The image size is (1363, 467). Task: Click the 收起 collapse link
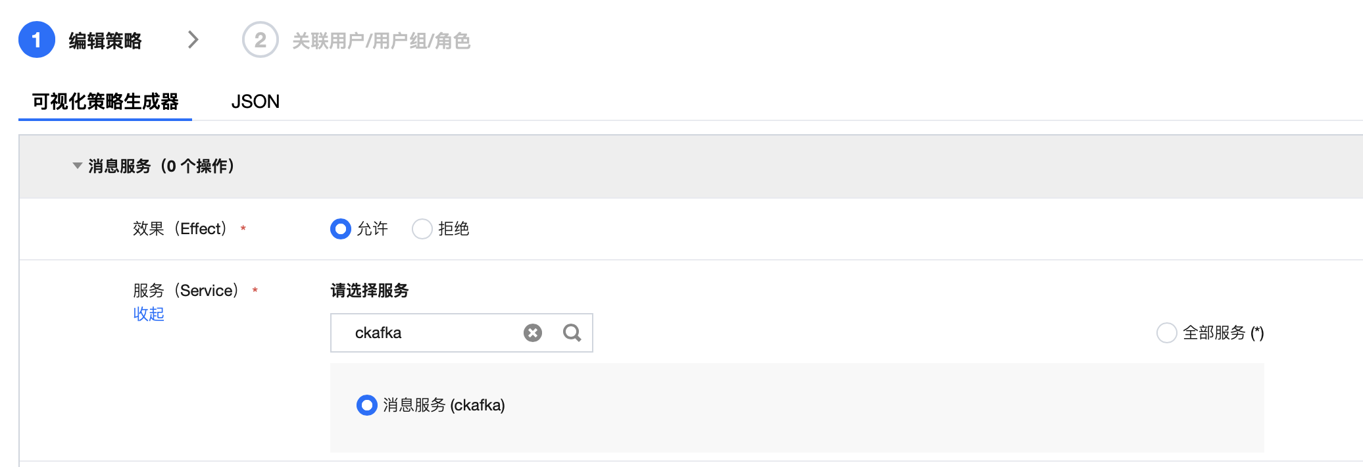click(149, 314)
